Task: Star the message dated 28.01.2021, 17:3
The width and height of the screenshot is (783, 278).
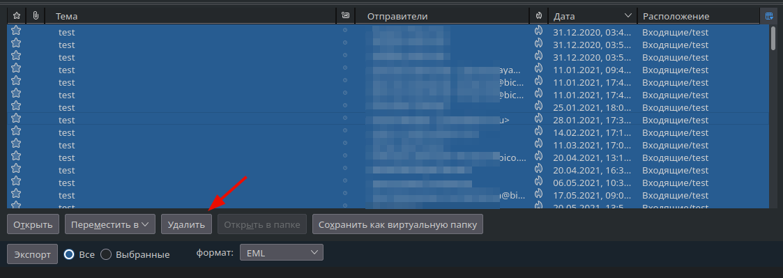Action: tap(16, 118)
